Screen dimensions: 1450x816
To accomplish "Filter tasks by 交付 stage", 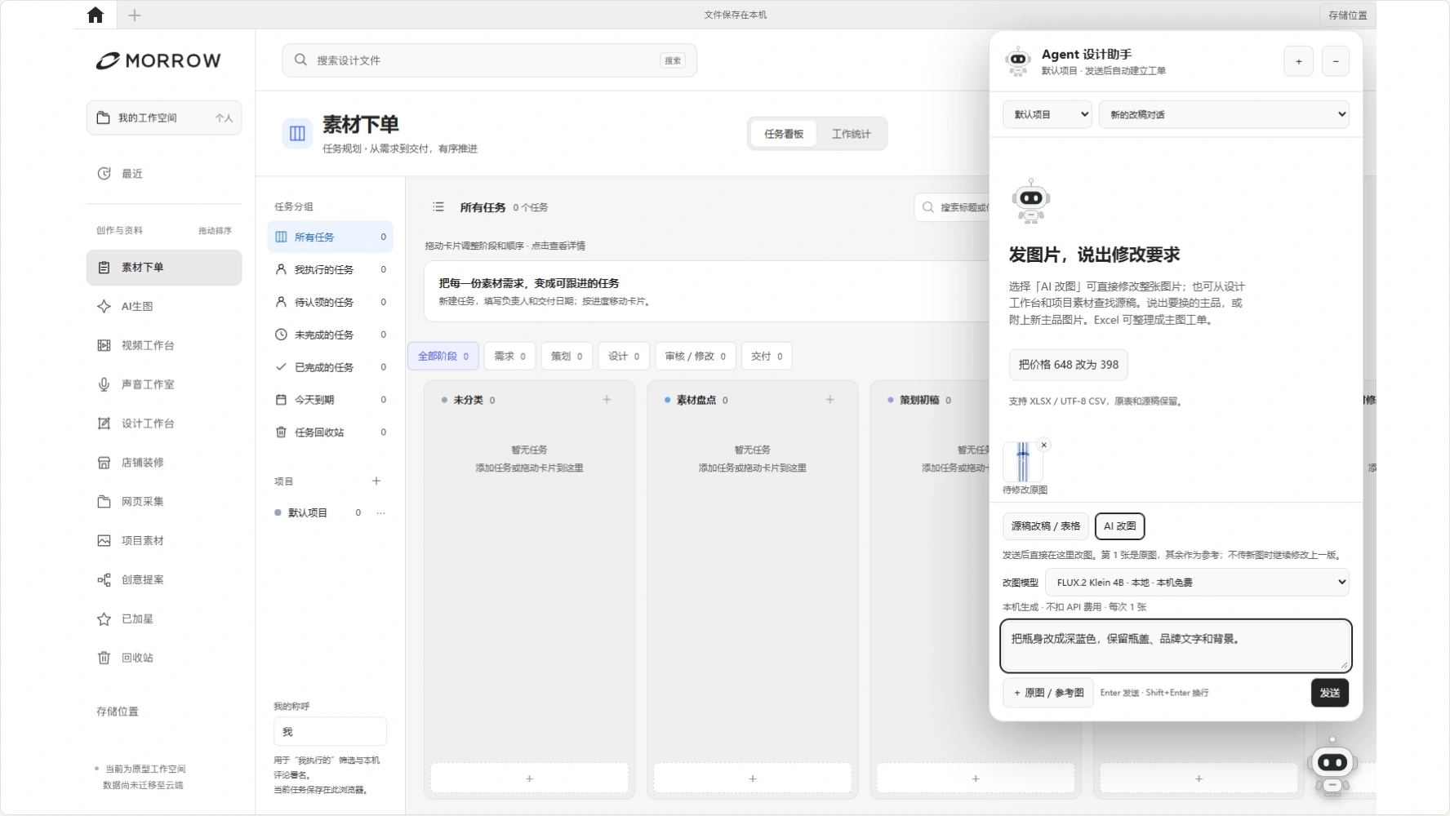I will (x=767, y=357).
